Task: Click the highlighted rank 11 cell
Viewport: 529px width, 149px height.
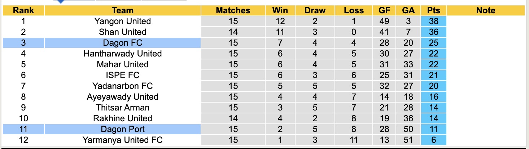Action: [23, 129]
